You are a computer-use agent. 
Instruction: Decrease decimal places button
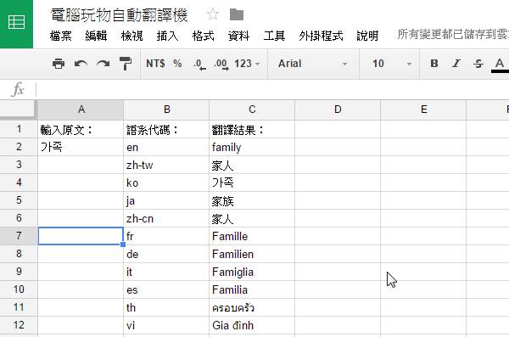199,64
